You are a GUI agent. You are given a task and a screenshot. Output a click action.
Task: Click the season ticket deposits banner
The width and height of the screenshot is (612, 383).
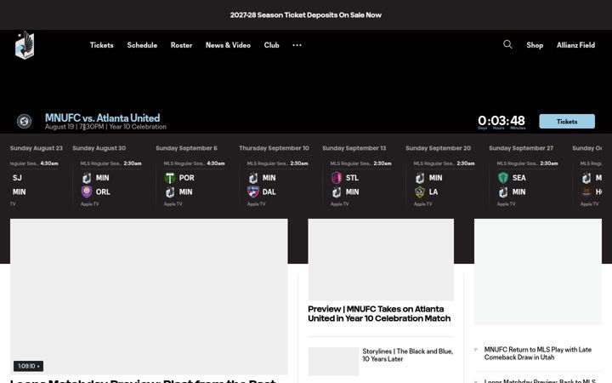306,14
